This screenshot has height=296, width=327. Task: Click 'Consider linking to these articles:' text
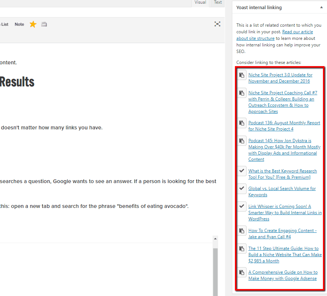click(x=269, y=62)
